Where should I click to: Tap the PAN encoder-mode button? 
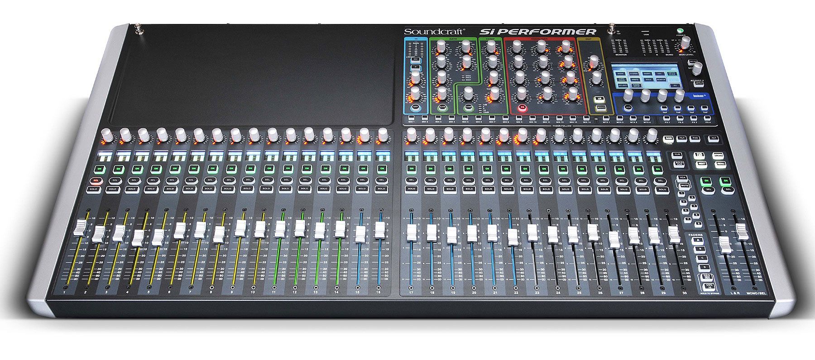coord(695,138)
